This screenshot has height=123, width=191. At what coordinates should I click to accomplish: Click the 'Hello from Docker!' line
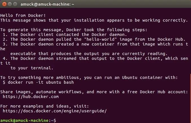(23, 15)
